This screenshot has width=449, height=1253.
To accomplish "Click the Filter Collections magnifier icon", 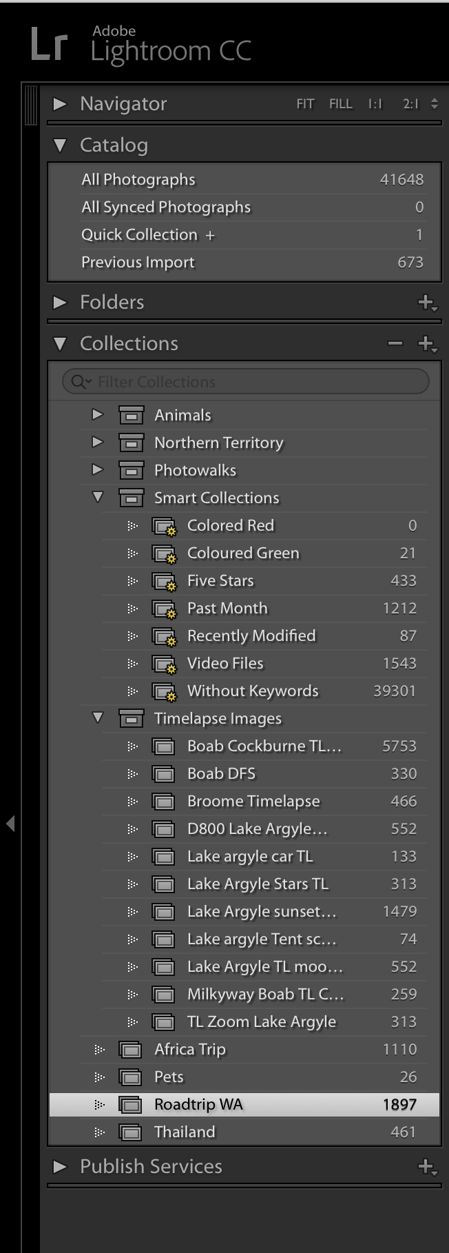I will (x=79, y=382).
